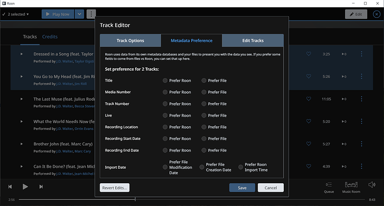Screen dimensions: 384x206
Task: Cancel the Track Editor dialog
Action: (270, 188)
